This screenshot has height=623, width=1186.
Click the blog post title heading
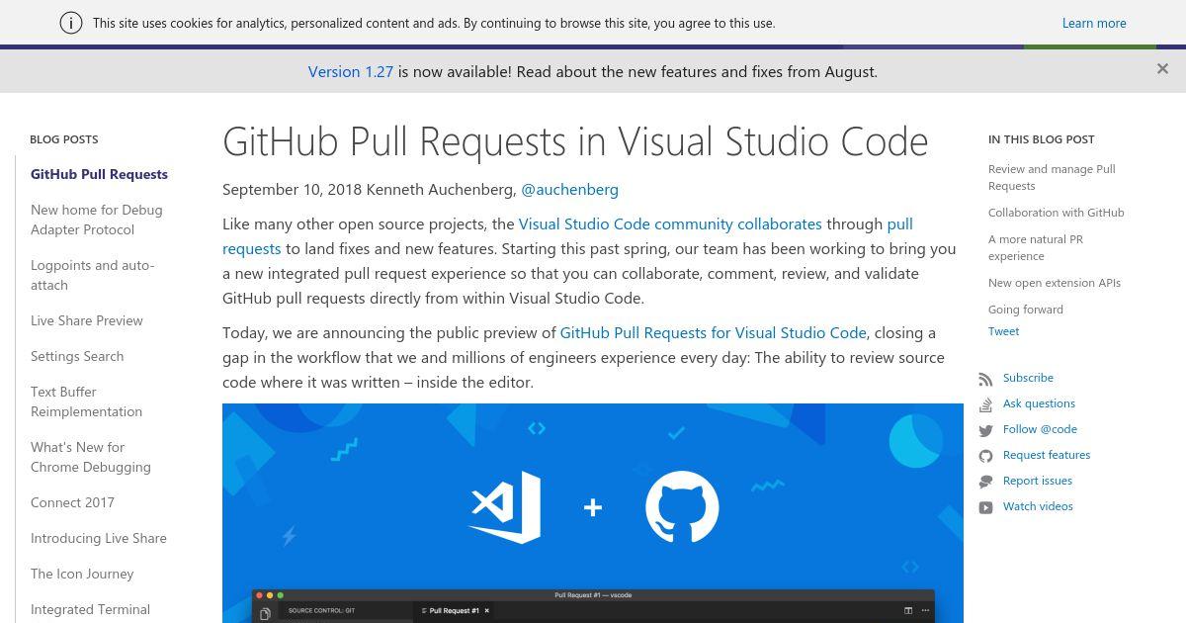pos(575,141)
